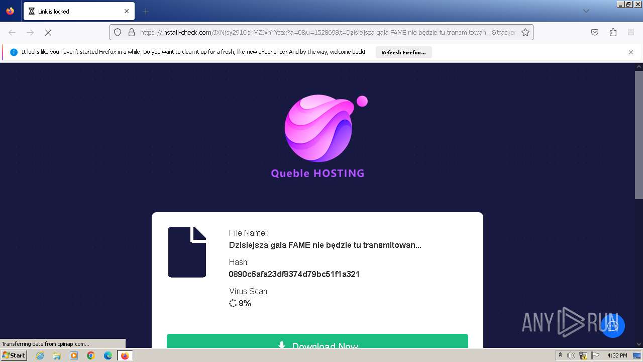
Task: Open Firefox application hamburger menu
Action: pyautogui.click(x=631, y=32)
